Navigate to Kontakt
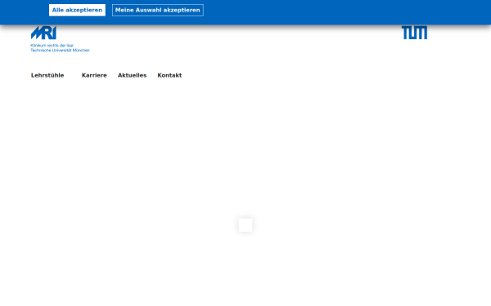Viewport: 491px width, 306px height. (x=169, y=75)
